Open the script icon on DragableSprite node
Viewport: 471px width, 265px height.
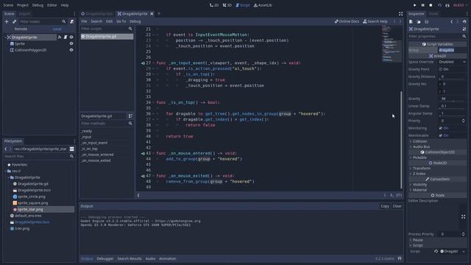65,38
